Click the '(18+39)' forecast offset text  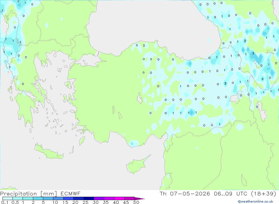tap(264, 193)
